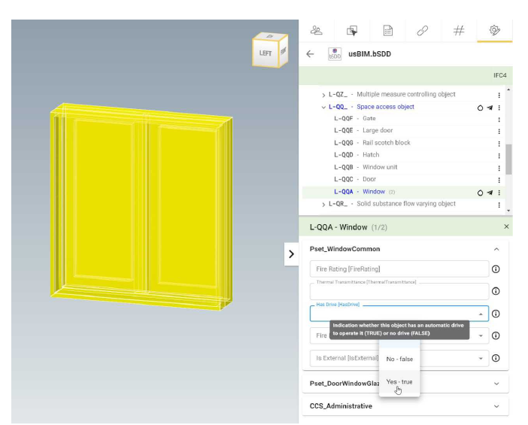The image size is (528, 425).
Task: Open the document list tab icon
Action: [388, 31]
